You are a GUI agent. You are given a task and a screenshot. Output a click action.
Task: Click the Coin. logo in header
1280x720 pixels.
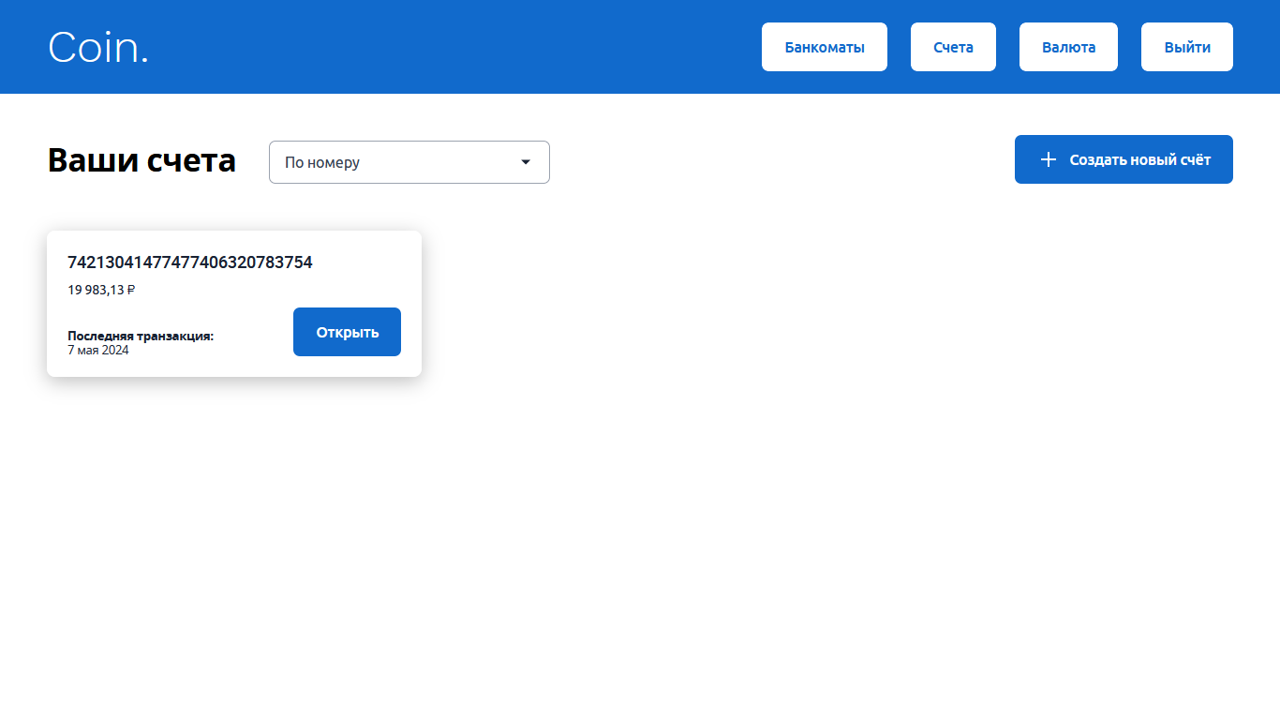98,47
